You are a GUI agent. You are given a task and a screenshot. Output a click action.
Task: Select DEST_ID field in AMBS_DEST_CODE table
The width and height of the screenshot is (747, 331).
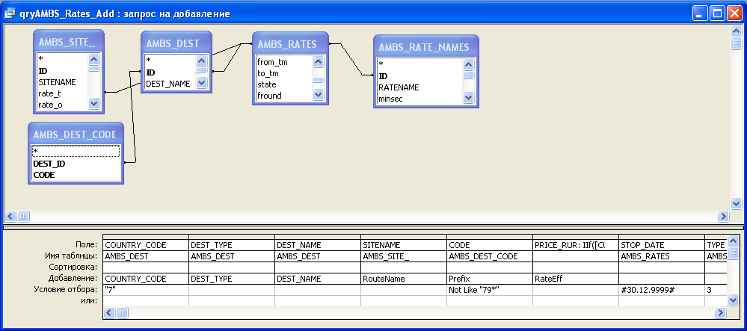click(x=49, y=163)
